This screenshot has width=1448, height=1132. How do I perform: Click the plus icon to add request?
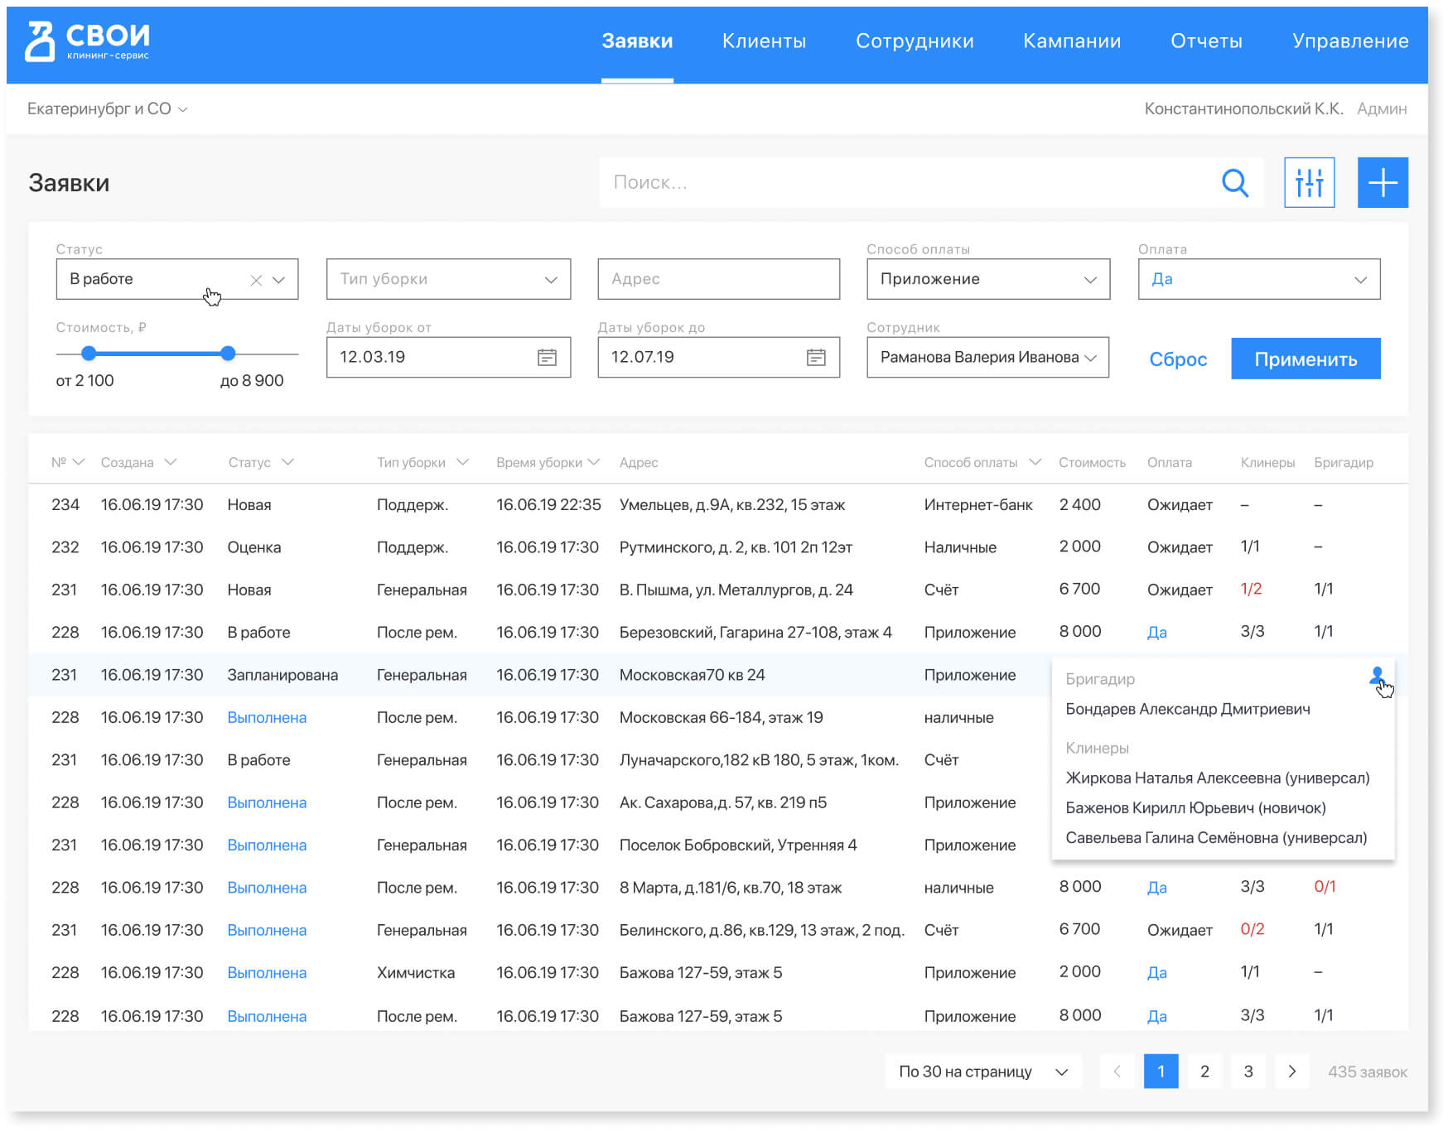point(1382,183)
